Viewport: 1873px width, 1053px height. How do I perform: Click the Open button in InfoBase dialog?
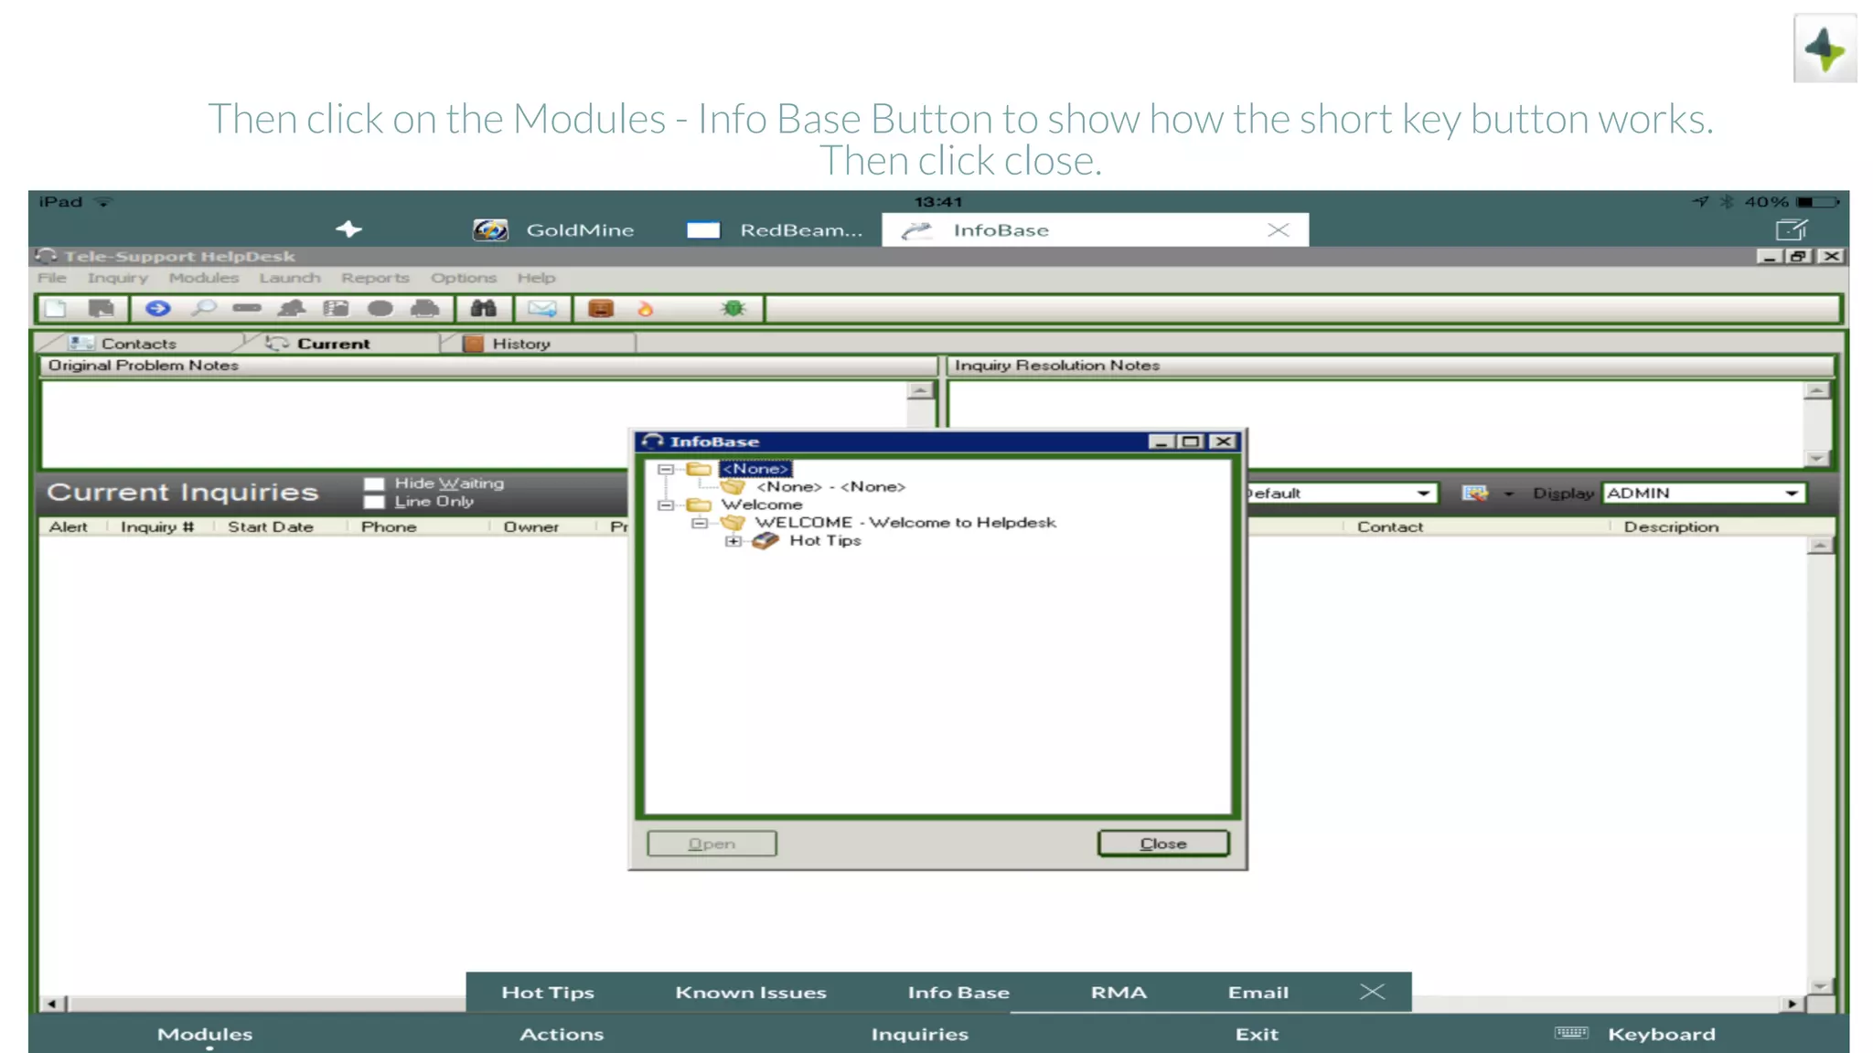tap(712, 844)
